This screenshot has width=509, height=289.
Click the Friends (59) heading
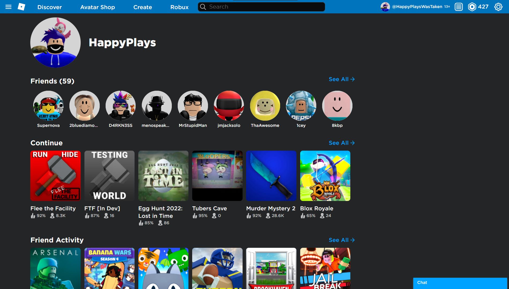pos(52,81)
